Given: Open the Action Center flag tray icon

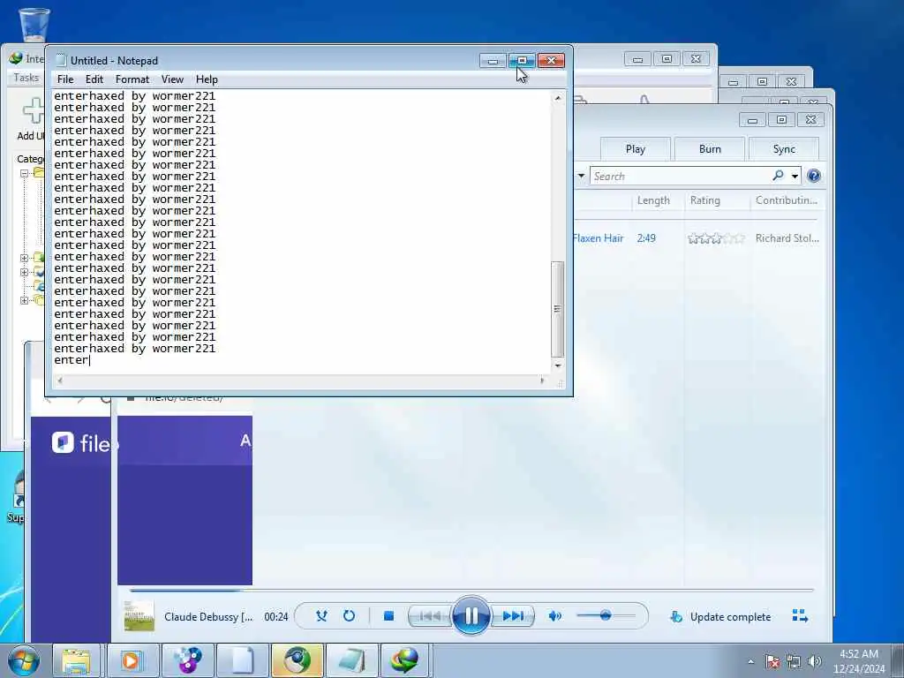Looking at the screenshot, I should click(772, 661).
